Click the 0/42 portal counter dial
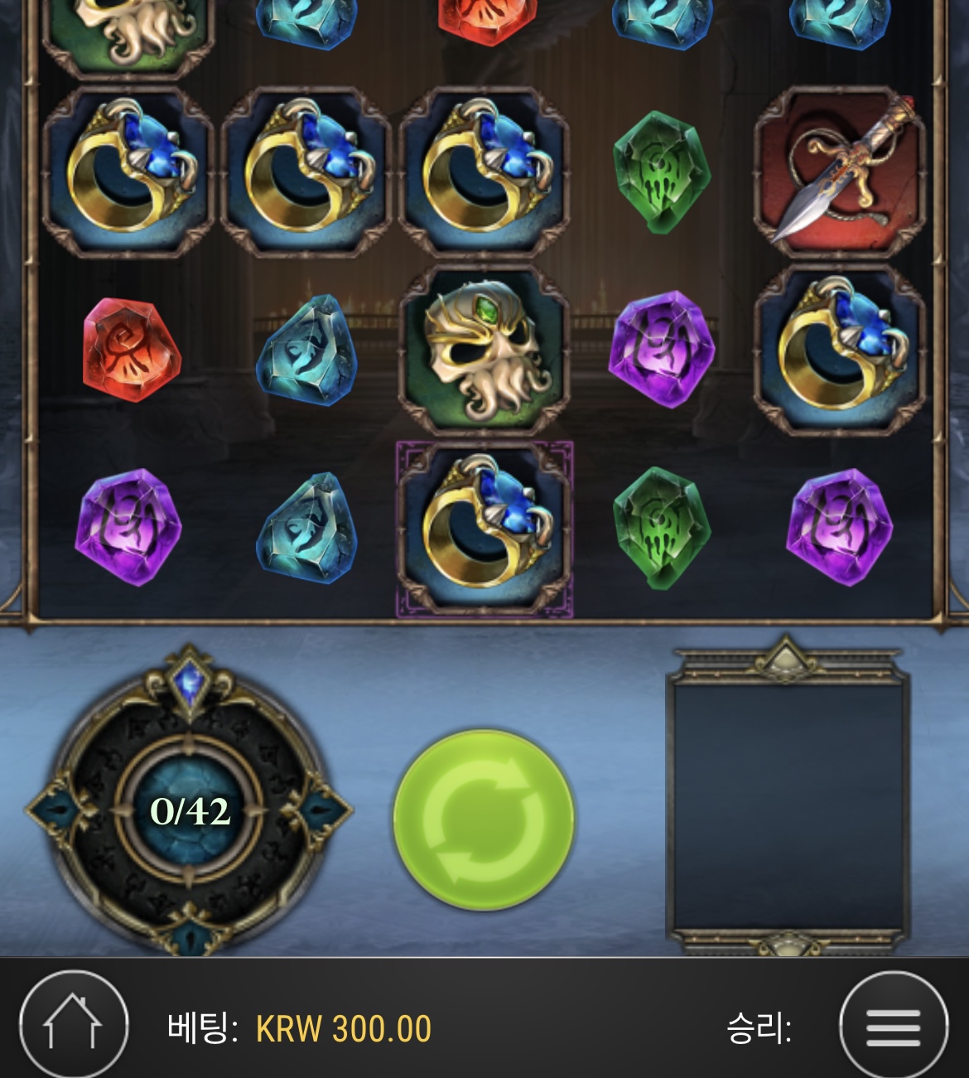This screenshot has height=1078, width=969. coord(190,810)
